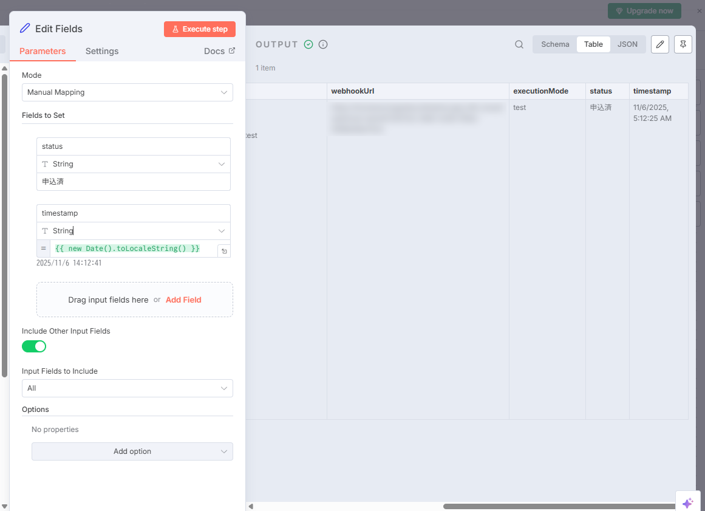Screen dimensions: 705x511
Task: Click the green success check icon
Action: (308, 44)
